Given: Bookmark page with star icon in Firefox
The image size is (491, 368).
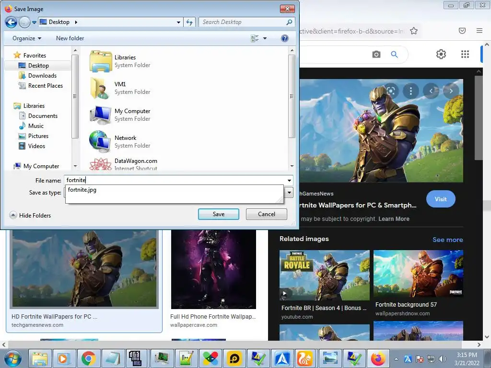Looking at the screenshot, I should 414,31.
